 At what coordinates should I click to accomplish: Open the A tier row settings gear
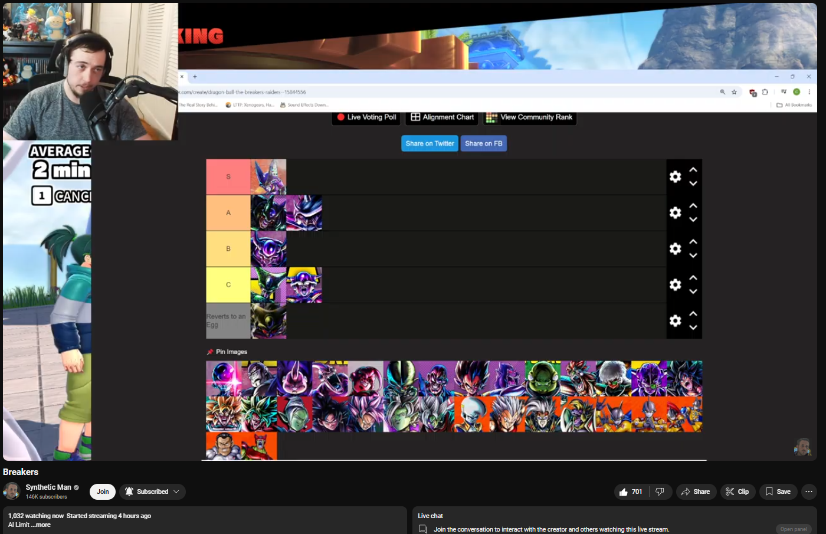(x=676, y=212)
